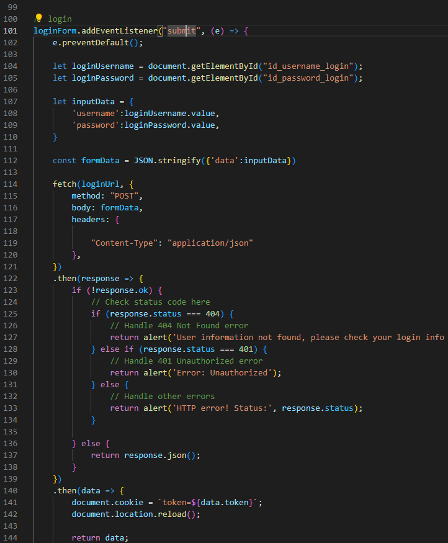Click line number 112 in the gutter
Viewport: 448px width, 543px height.
[11, 160]
